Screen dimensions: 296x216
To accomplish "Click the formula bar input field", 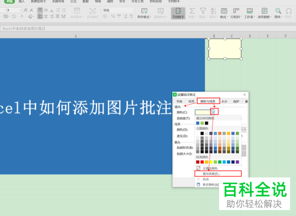I will [148, 28].
